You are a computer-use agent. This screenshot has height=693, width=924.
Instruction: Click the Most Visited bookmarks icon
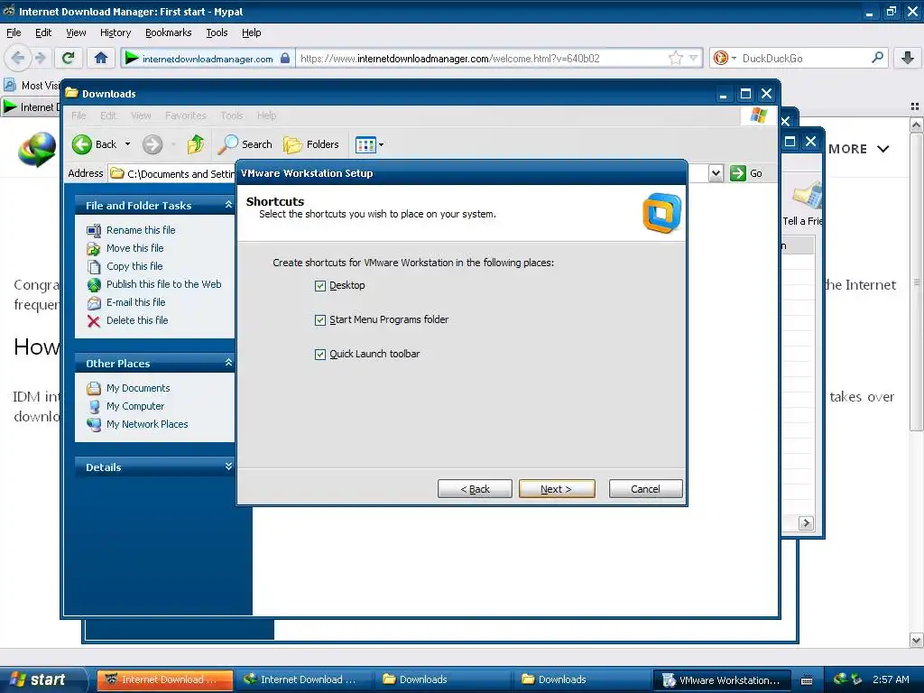pyautogui.click(x=10, y=86)
